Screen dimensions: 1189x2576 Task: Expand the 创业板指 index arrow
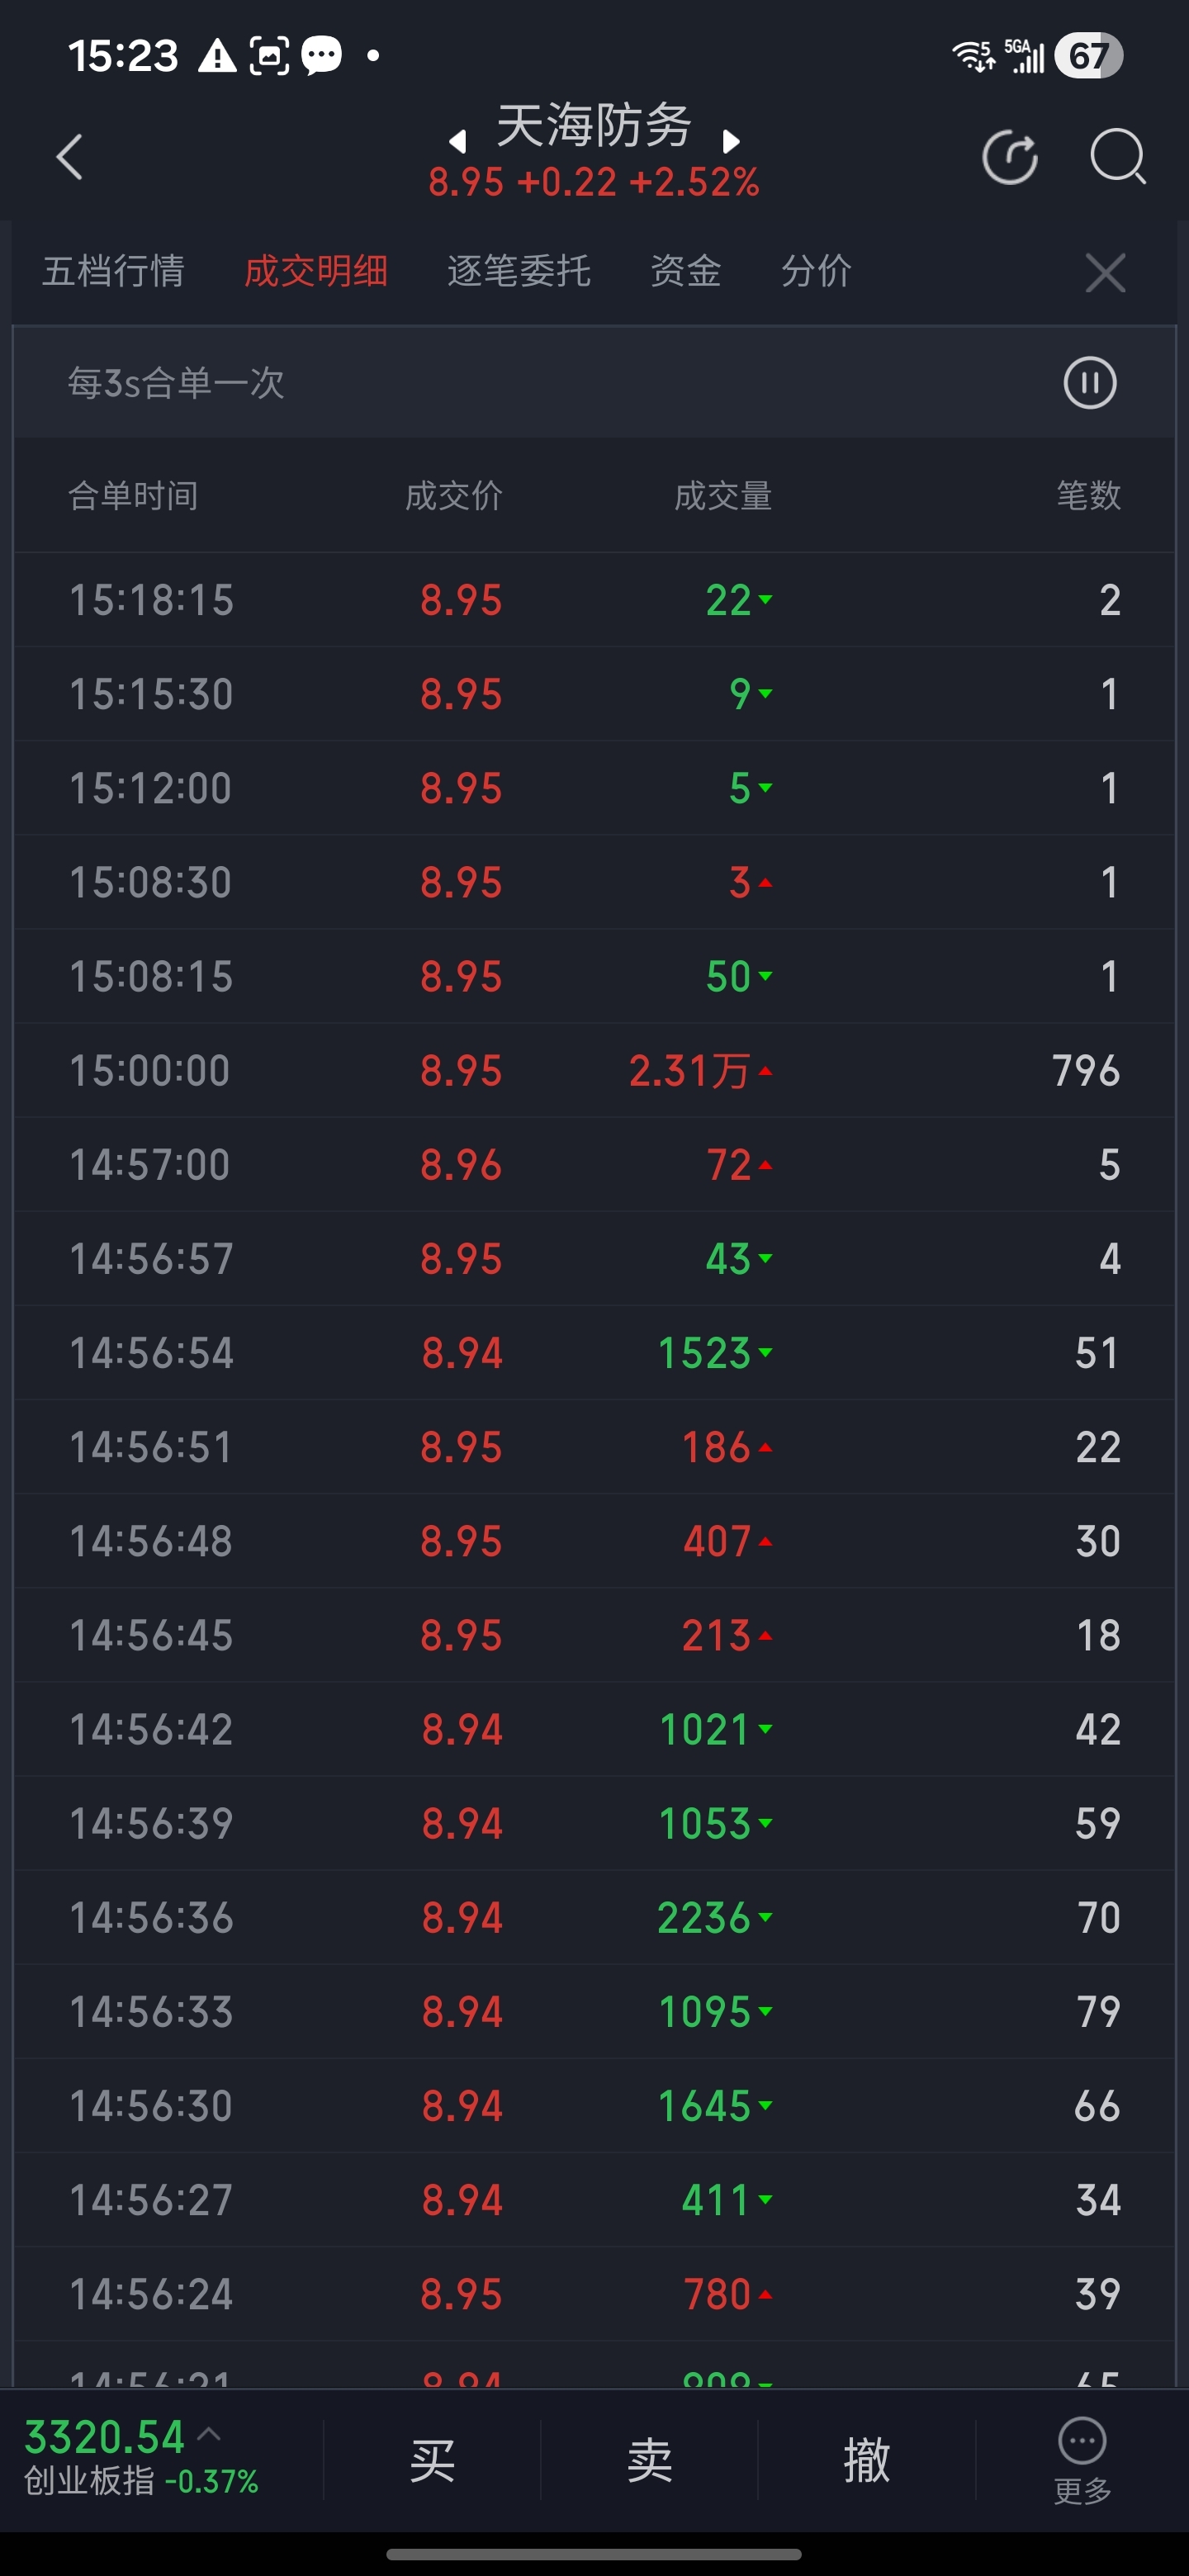[x=210, y=2435]
